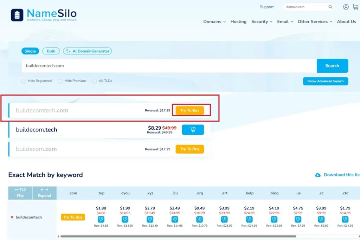The image size is (360, 240).
Task: Add buildecom.tech to cart
Action: 193,130
